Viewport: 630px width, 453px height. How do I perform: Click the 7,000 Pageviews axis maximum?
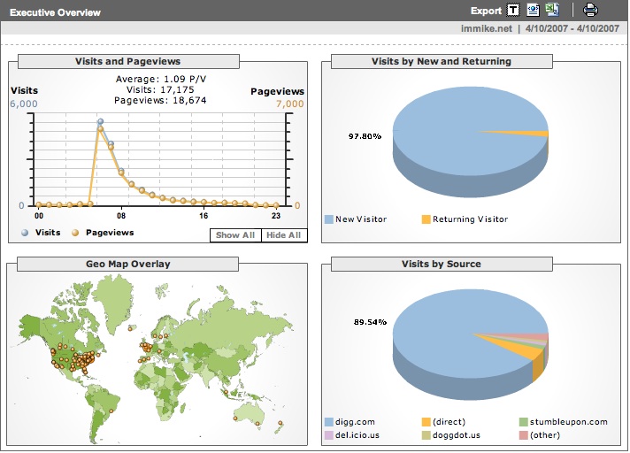coord(289,104)
